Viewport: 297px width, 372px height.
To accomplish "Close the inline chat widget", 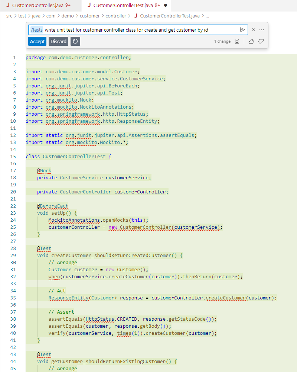I will coord(254,30).
